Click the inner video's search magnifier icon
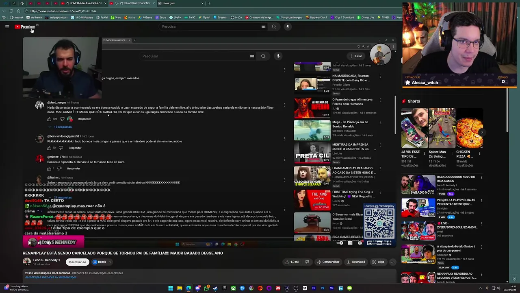 click(x=263, y=56)
